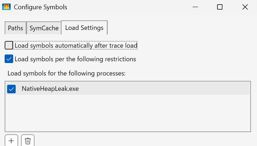Untick the NativeHeapLeak.exe process checkbox

pyautogui.click(x=11, y=89)
